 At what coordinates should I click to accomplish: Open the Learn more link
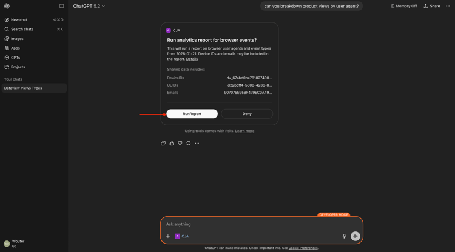244,131
